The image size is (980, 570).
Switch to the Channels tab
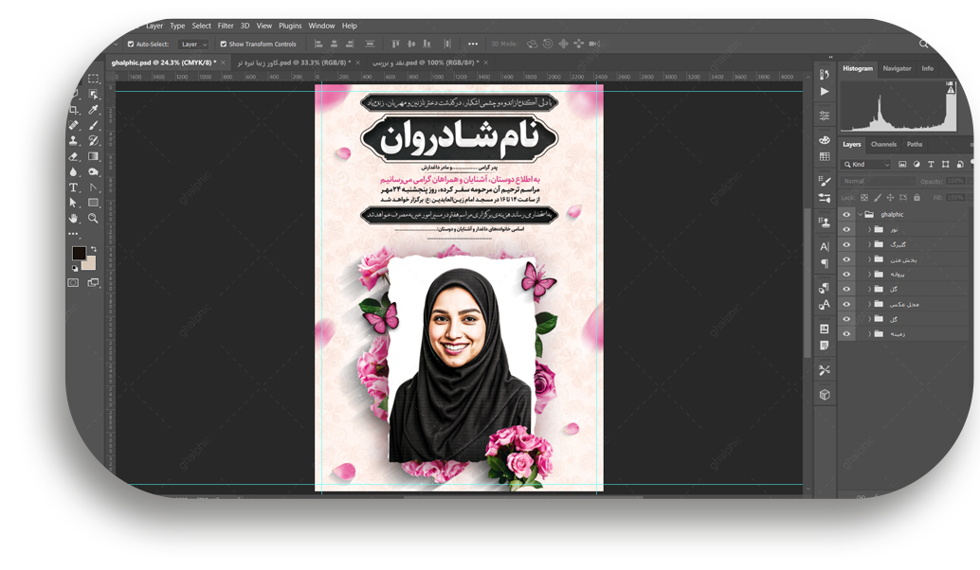[x=883, y=145]
